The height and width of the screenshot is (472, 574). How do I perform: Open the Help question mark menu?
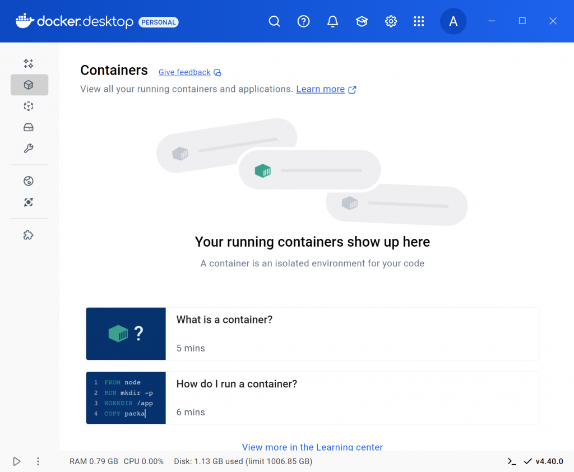point(303,21)
